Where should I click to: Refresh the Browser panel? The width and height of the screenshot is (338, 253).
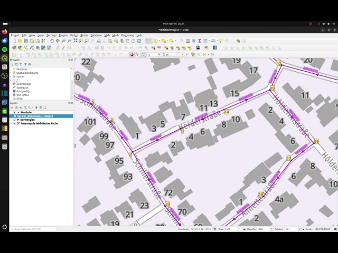point(16,64)
